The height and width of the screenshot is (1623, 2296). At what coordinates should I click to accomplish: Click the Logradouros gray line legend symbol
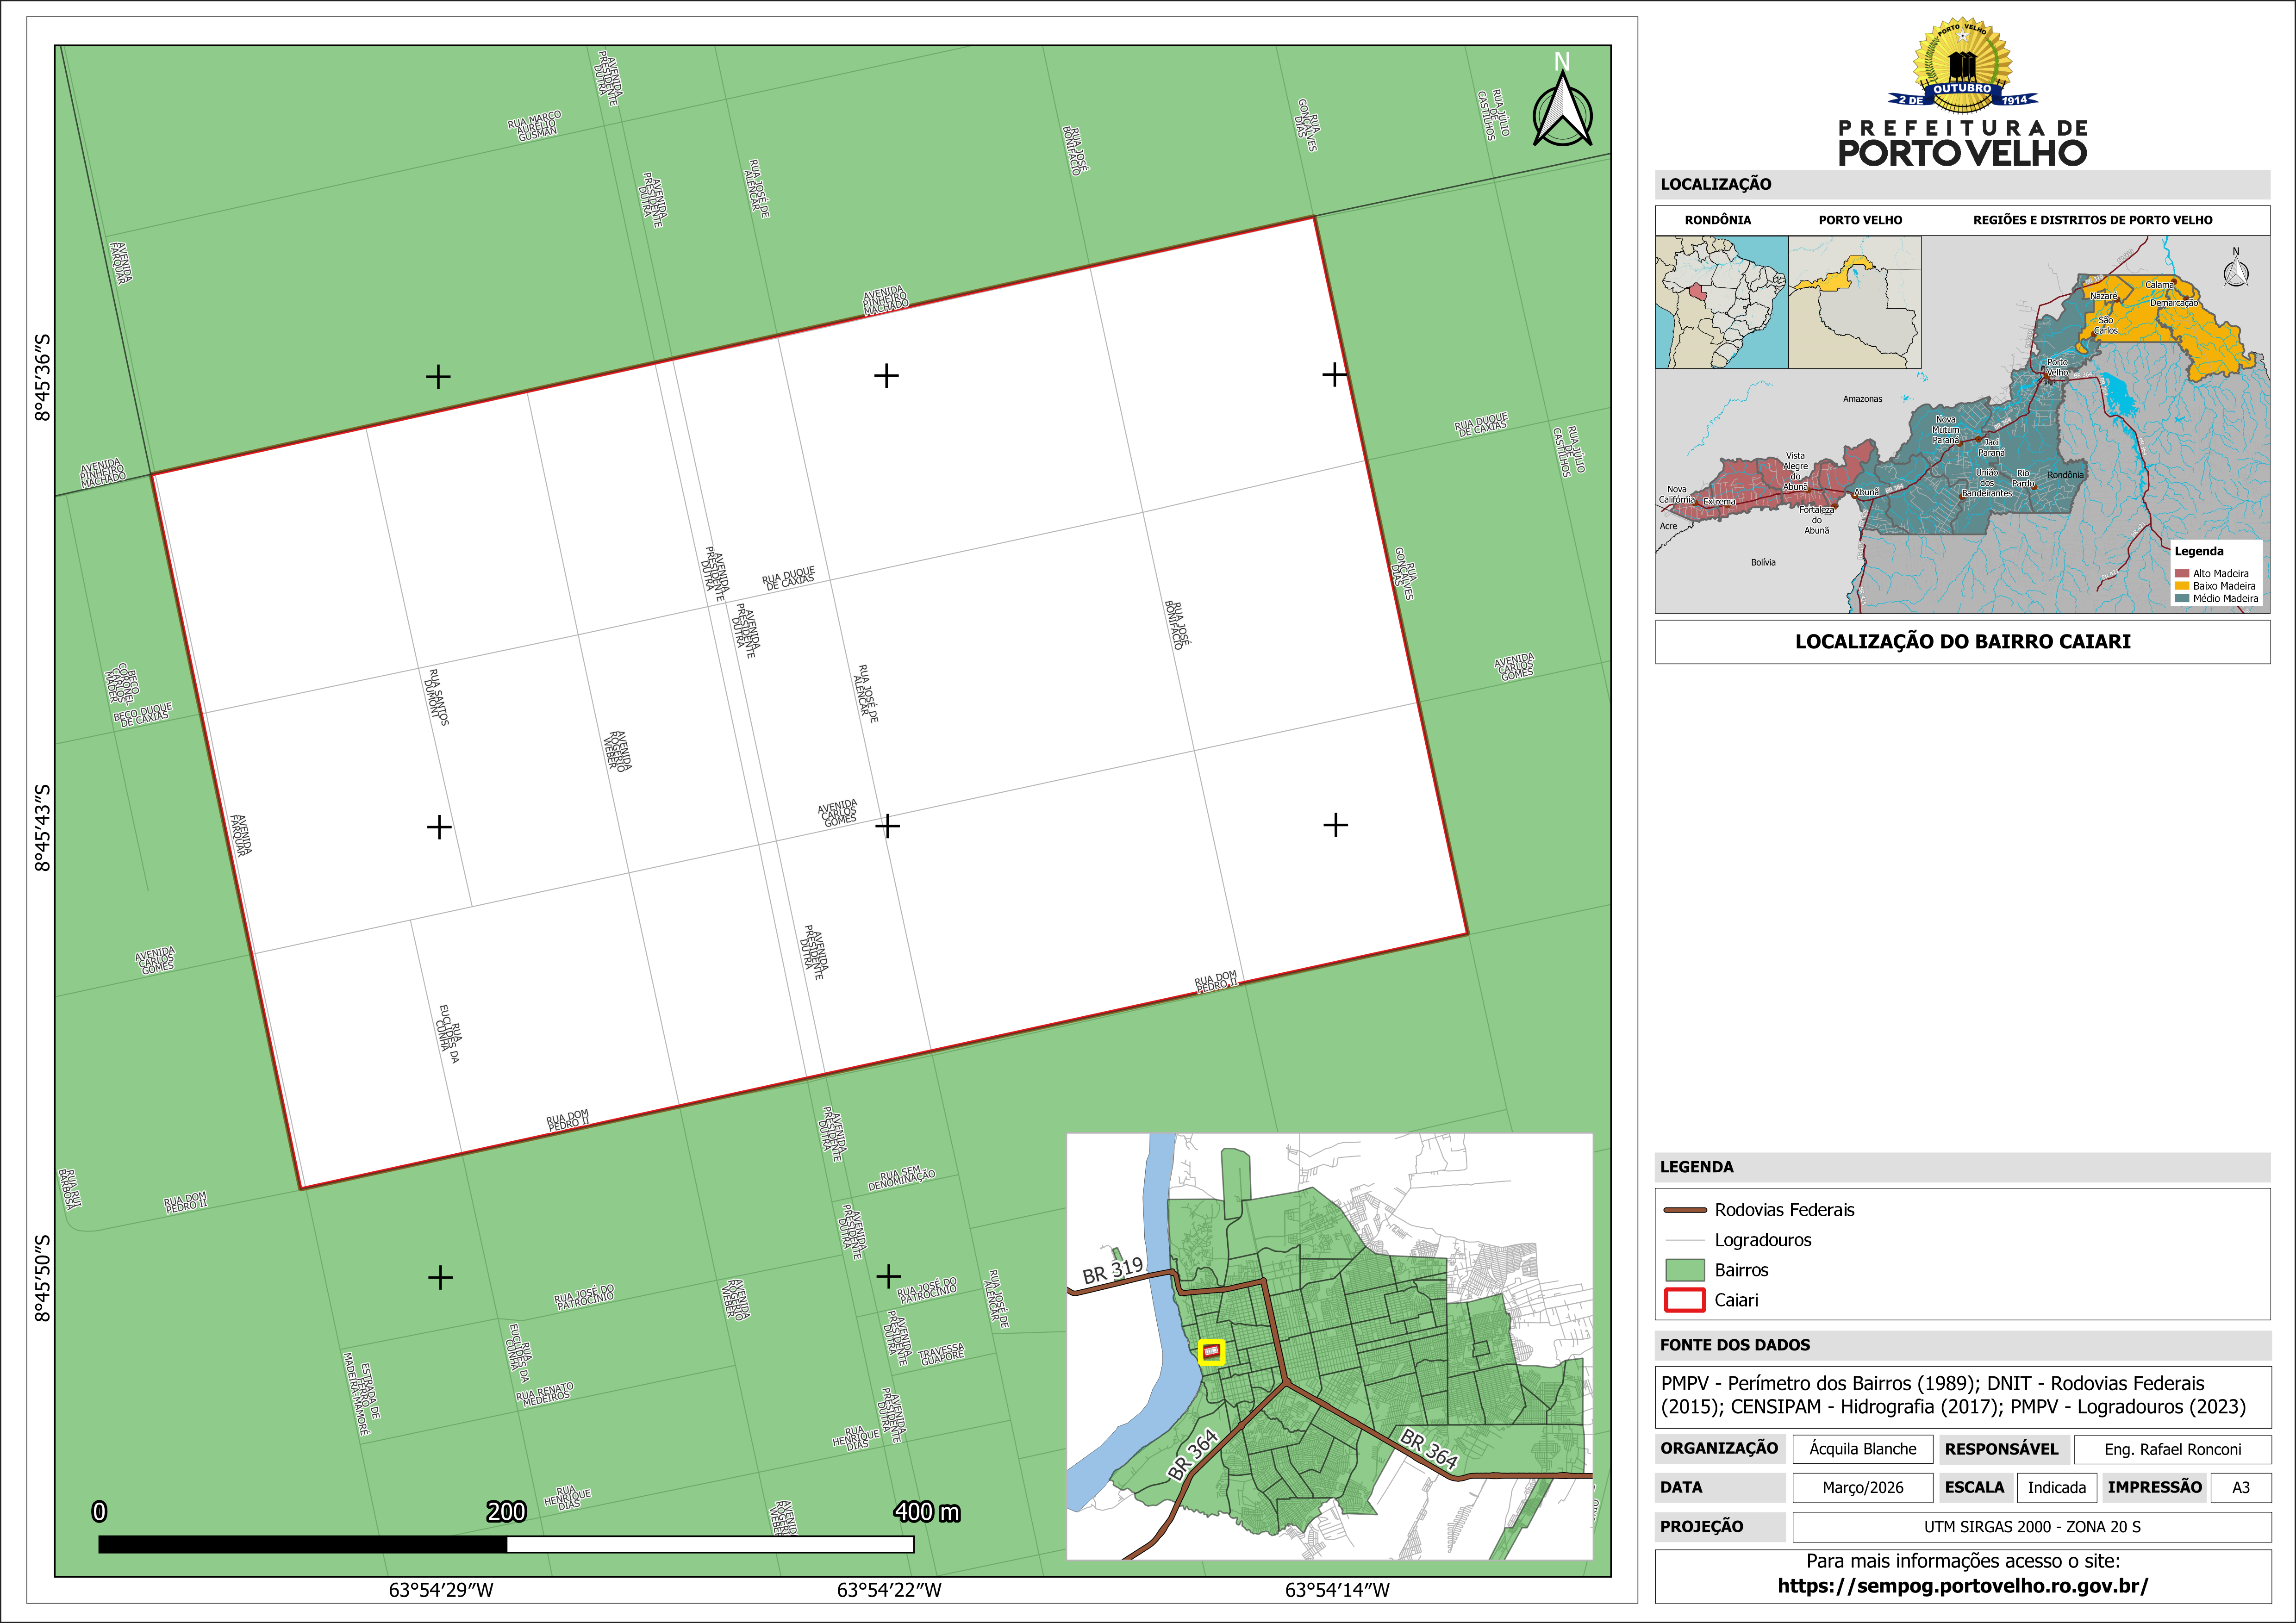coord(1685,1240)
